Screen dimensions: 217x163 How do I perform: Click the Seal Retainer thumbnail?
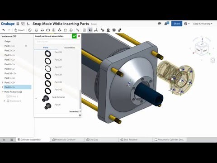45,98
